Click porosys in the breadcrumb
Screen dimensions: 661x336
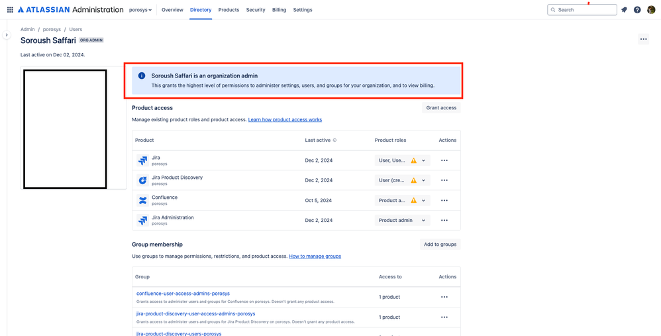52,30
